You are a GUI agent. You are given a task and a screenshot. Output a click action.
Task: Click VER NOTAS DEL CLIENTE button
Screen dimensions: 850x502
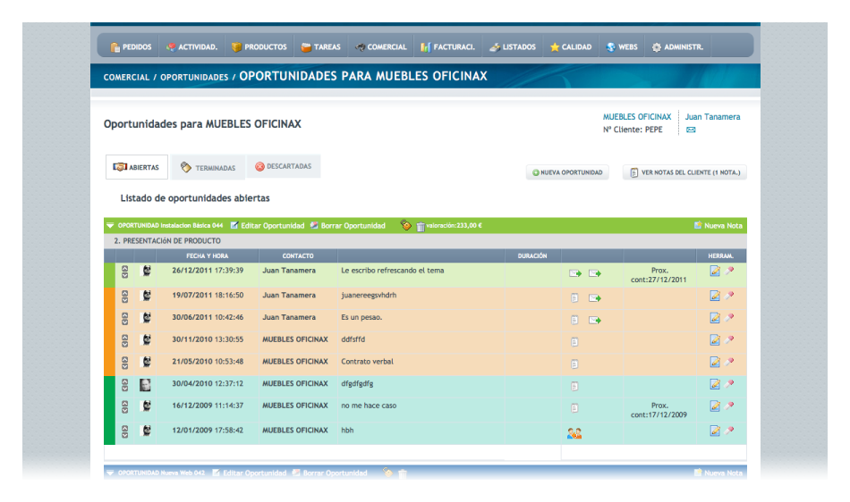click(684, 172)
